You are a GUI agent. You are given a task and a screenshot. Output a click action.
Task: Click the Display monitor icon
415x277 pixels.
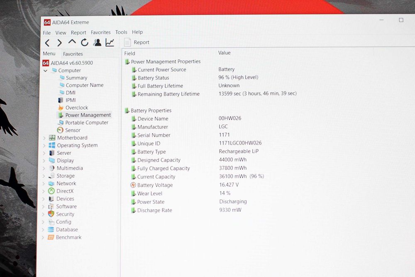pos(52,160)
